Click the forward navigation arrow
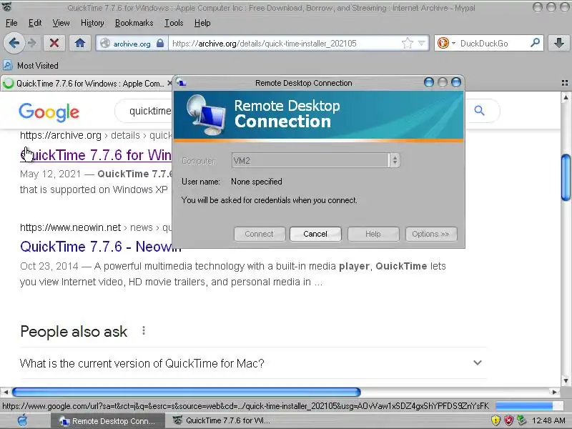Image resolution: width=572 pixels, height=429 pixels. [x=32, y=43]
